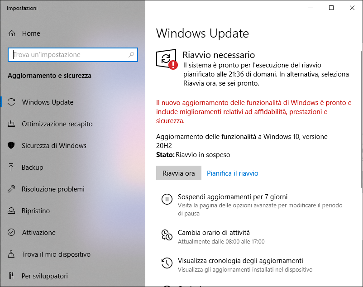
Task: Click the history icon for update cronologia
Action: [167, 263]
